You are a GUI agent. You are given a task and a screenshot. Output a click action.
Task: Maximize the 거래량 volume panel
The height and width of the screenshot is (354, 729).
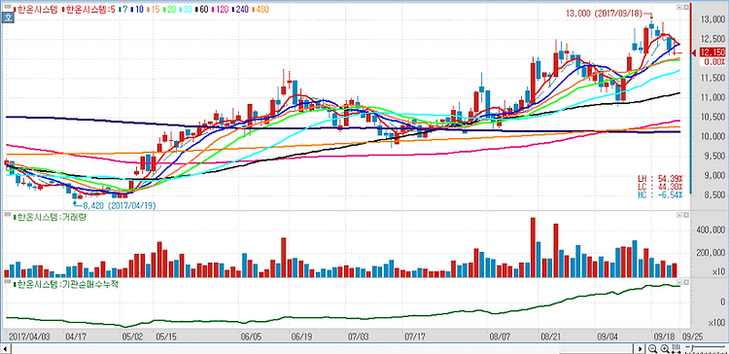(685, 215)
